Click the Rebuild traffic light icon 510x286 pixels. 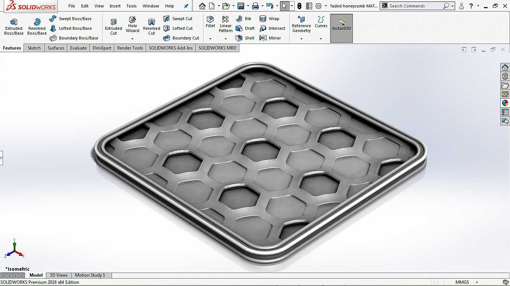(x=299, y=6)
